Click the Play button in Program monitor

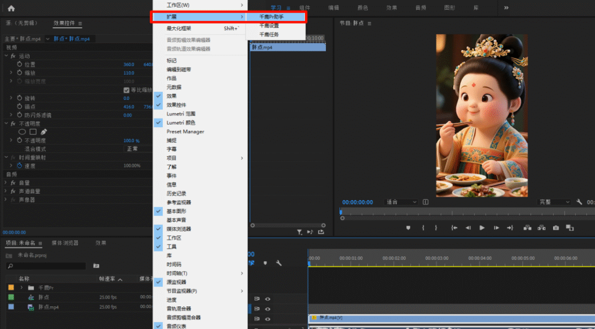(482, 228)
